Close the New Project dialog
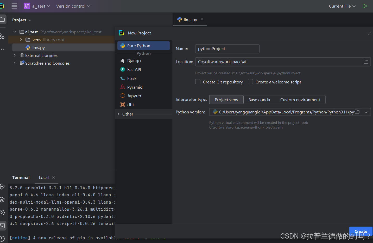 [x=369, y=33]
